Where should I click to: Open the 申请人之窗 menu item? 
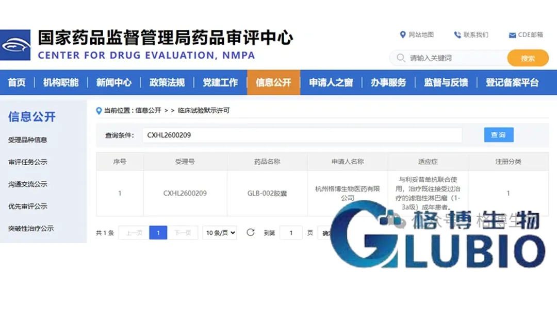point(331,82)
